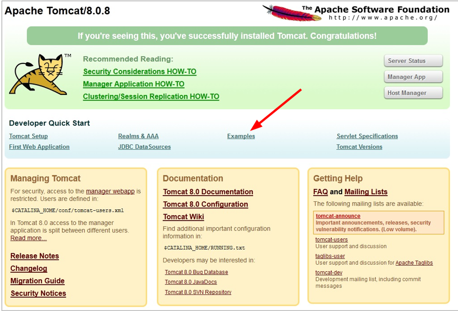This screenshot has height=311, width=458.
Task: Open Security Considerations HOW-TO link
Action: [x=140, y=72]
